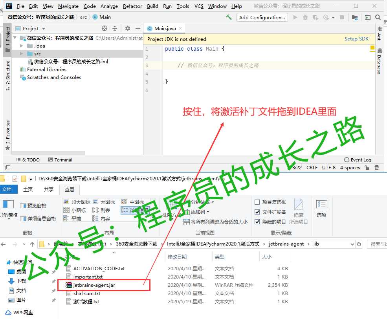Open the Event Log
This screenshot has height=319, width=387.
pyautogui.click(x=358, y=160)
